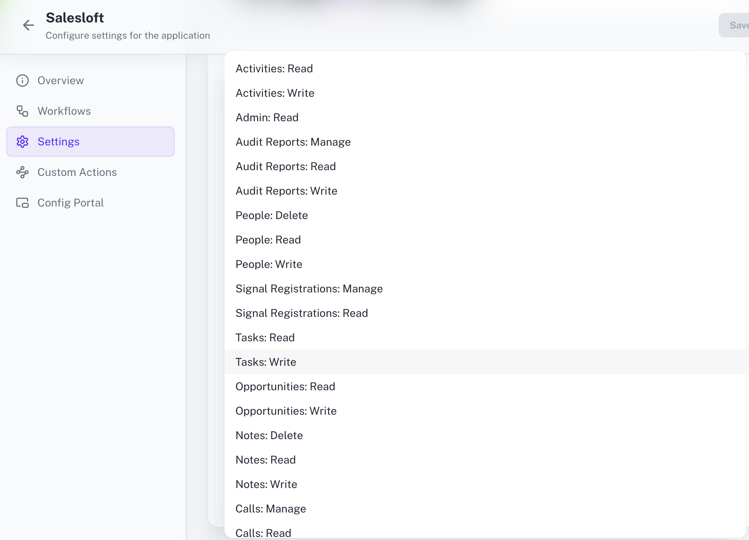
Task: Click the Config Portal window icon
Action: point(22,203)
